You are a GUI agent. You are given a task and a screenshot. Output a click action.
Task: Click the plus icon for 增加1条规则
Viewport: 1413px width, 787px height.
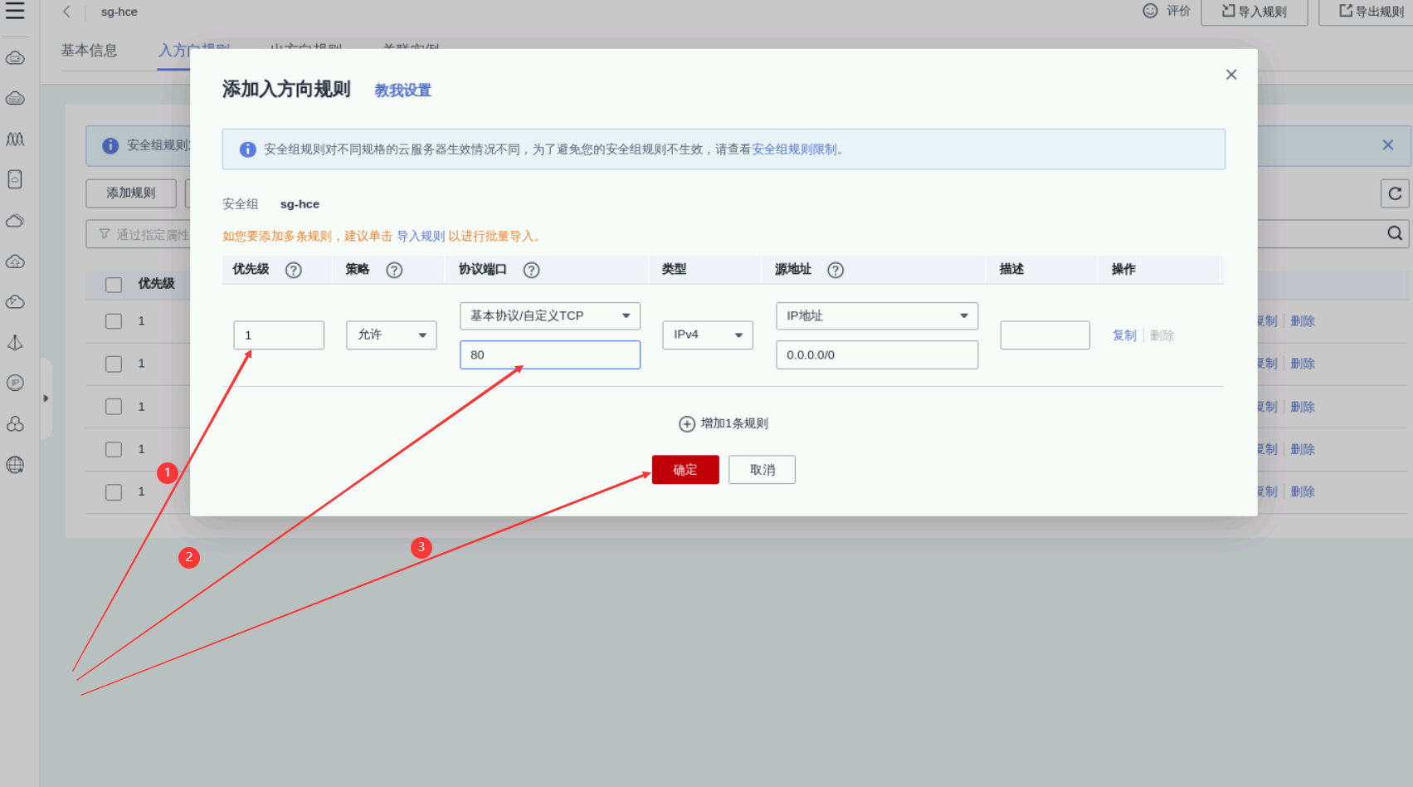[687, 424]
